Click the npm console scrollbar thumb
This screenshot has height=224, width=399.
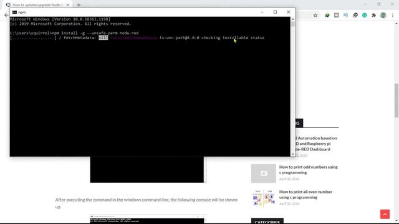(x=292, y=24)
